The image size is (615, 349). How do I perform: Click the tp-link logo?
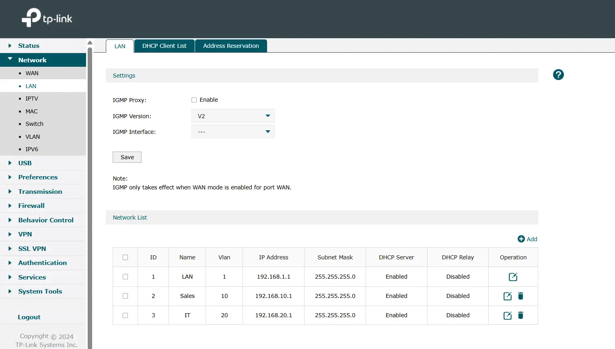click(x=47, y=18)
